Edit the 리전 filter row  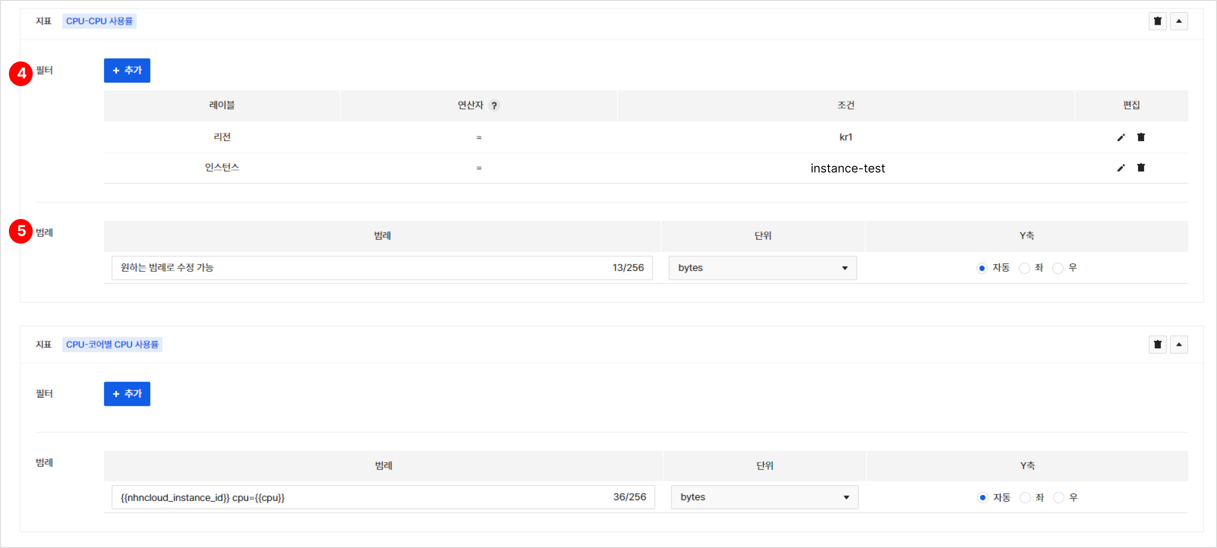1121,138
